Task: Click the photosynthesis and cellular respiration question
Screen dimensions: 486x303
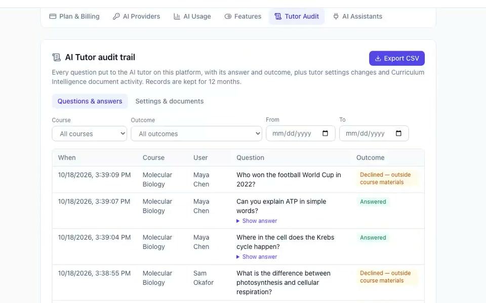Action: 283,283
